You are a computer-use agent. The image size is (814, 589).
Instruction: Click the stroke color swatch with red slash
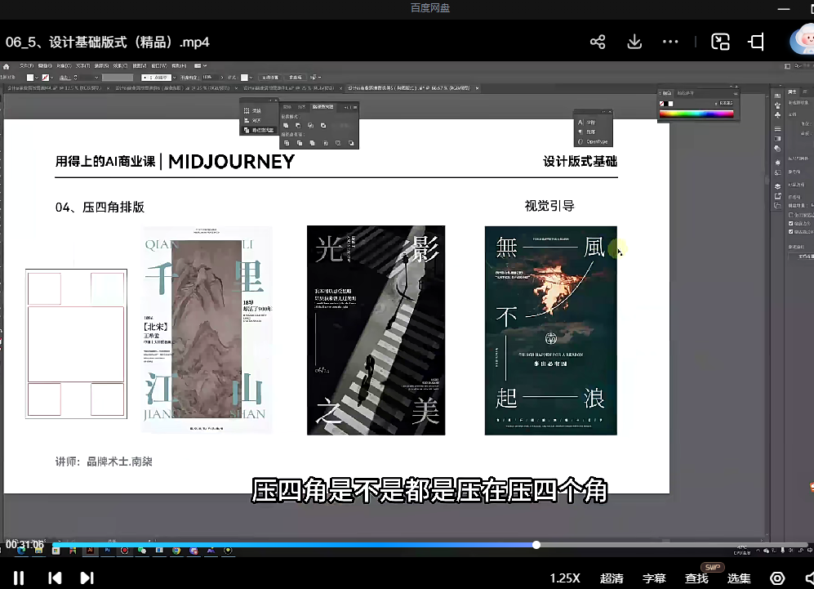[46, 78]
